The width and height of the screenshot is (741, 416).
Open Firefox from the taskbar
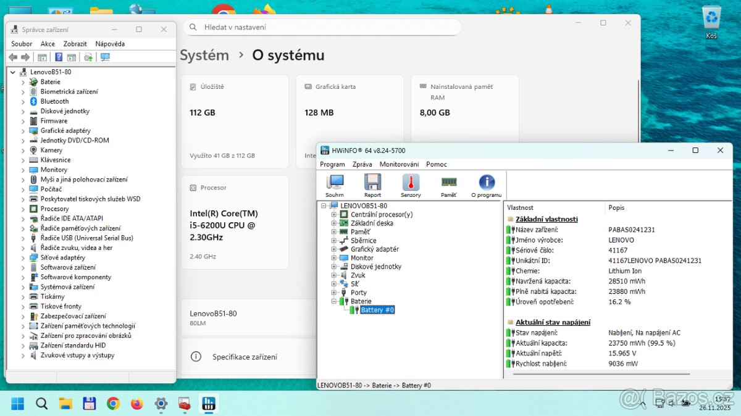point(136,403)
